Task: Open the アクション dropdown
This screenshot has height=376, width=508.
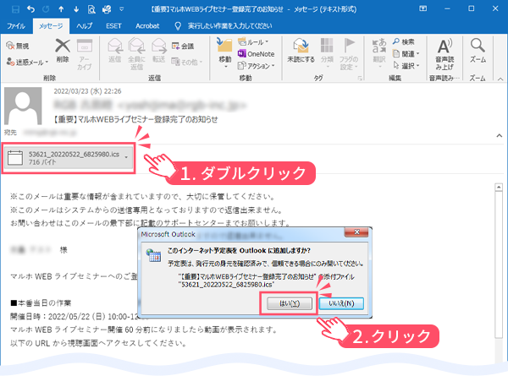Action: [256, 66]
